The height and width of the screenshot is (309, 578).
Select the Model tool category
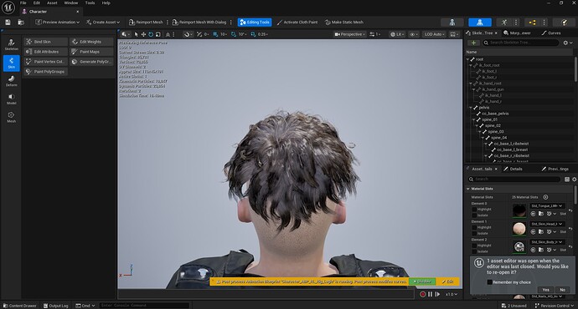(12, 99)
